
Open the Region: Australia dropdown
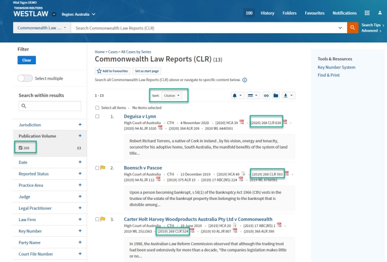[78, 14]
